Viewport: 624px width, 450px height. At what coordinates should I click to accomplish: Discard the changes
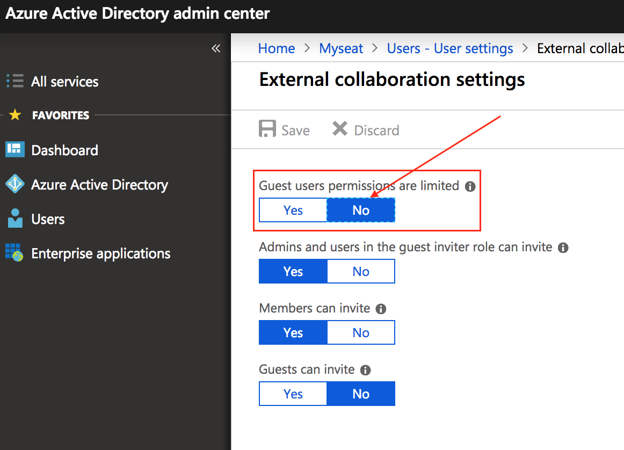[376, 130]
